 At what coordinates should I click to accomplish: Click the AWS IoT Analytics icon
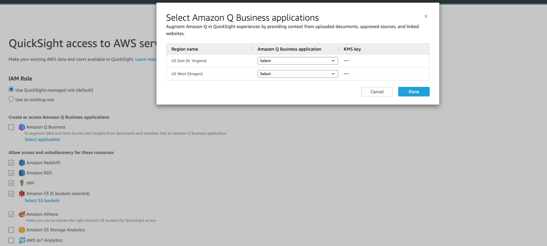tap(22, 241)
